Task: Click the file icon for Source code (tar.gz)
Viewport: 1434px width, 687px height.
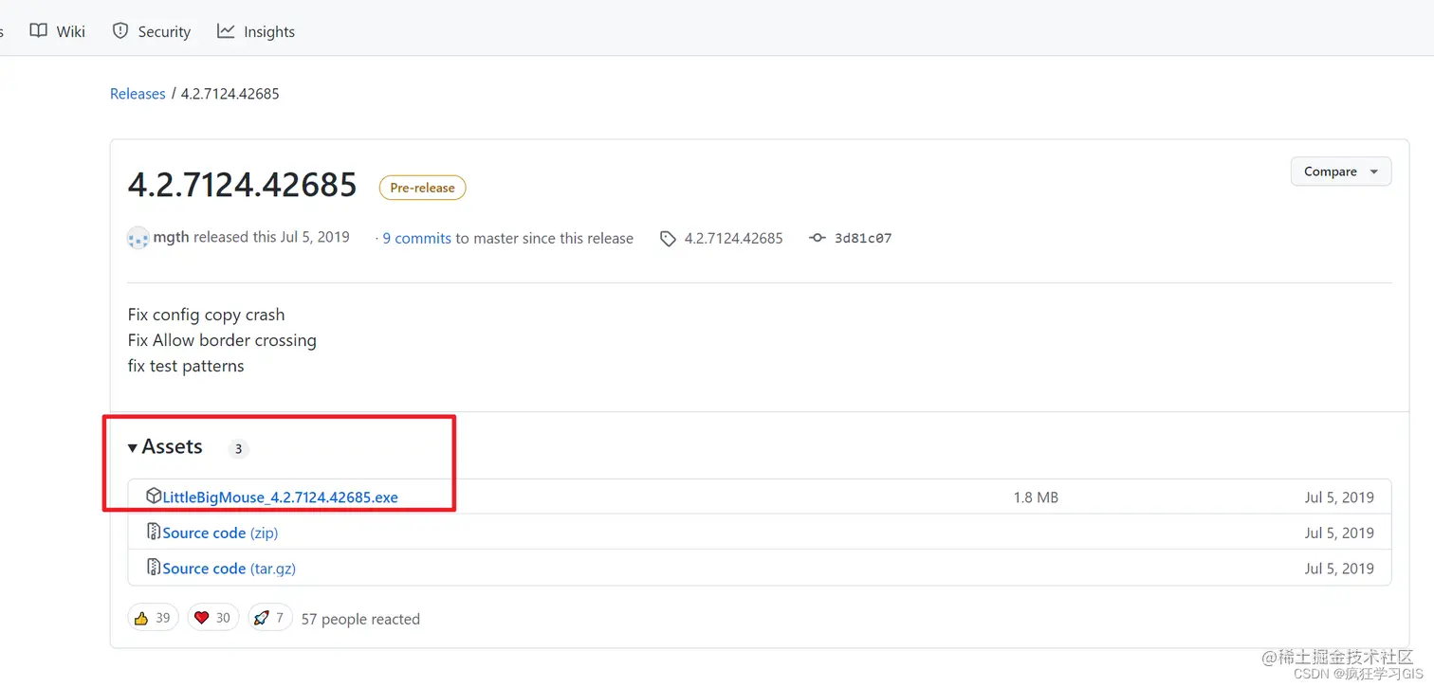Action: click(x=154, y=568)
